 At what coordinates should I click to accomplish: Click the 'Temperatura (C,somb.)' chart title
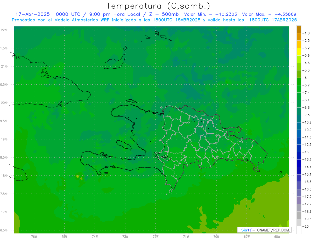click(158, 6)
